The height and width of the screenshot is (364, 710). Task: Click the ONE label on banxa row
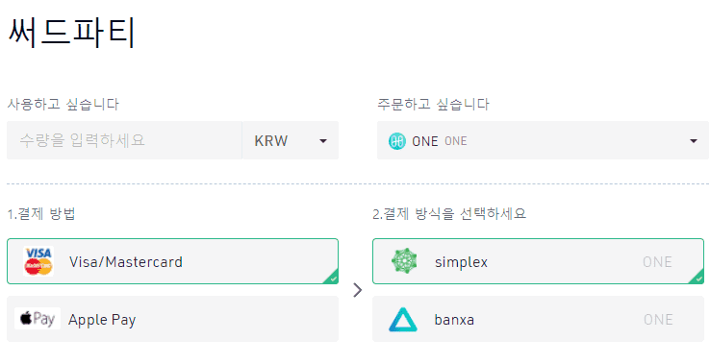tap(658, 320)
